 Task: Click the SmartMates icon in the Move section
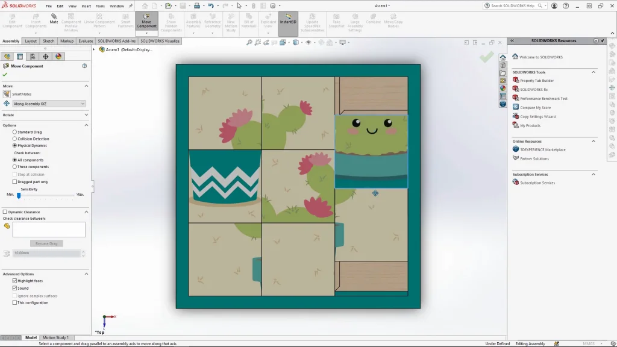[x=7, y=94]
